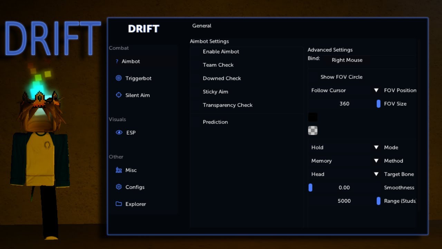
Task: Click the Right Mouse bind button
Action: click(347, 60)
